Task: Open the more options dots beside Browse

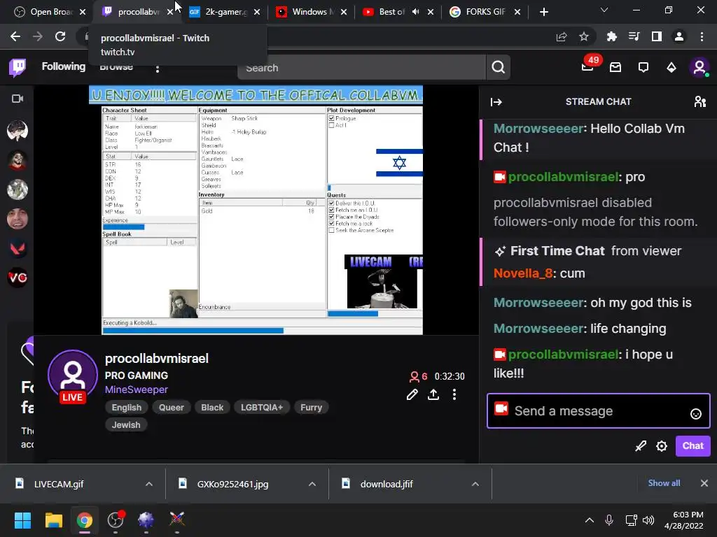Action: click(158, 69)
